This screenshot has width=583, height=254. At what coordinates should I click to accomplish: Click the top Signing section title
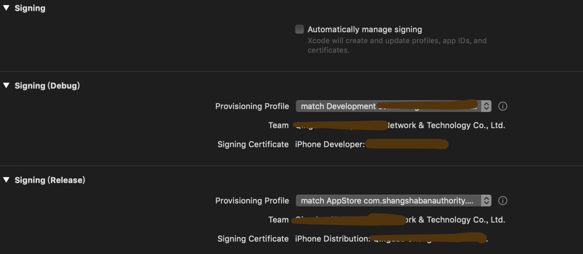30,8
